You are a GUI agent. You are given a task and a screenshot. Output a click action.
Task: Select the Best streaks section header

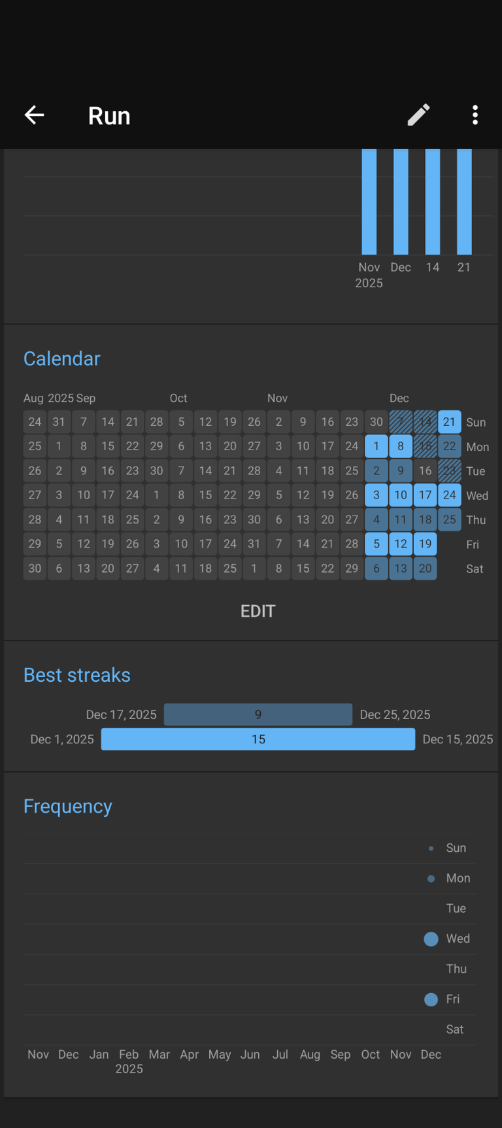tap(76, 675)
